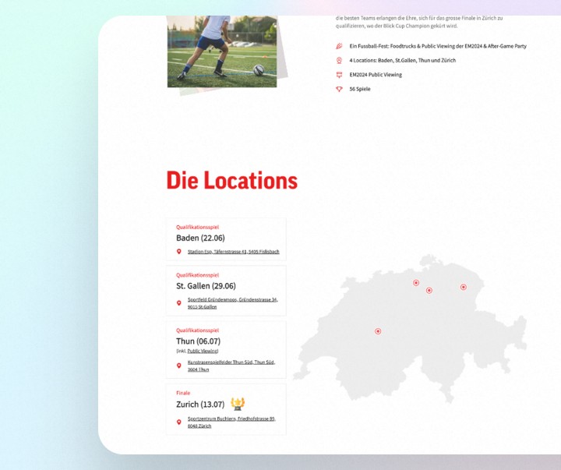Click the location pin icon beside 4 Locations
The height and width of the screenshot is (470, 561).
click(339, 61)
